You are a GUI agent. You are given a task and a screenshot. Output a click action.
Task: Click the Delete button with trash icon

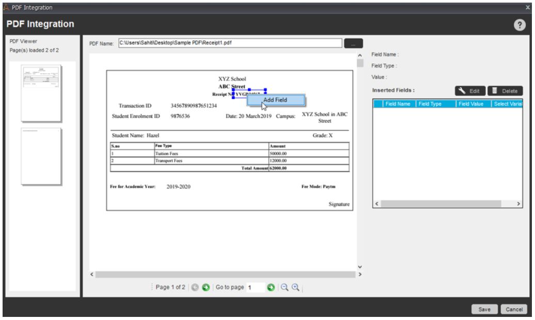click(x=505, y=91)
